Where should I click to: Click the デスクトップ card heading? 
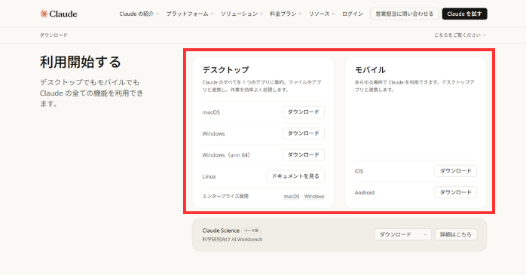(226, 70)
